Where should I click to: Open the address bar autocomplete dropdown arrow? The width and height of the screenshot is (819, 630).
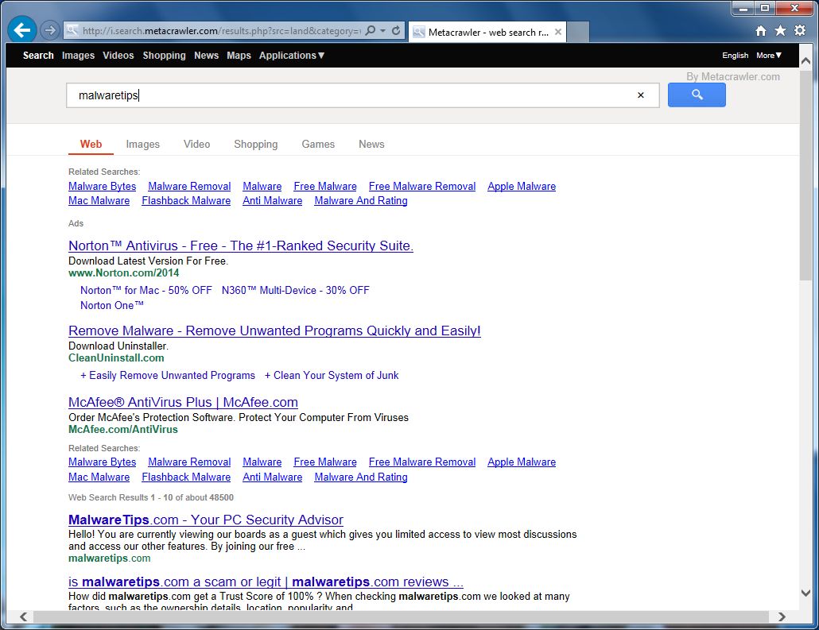[382, 30]
